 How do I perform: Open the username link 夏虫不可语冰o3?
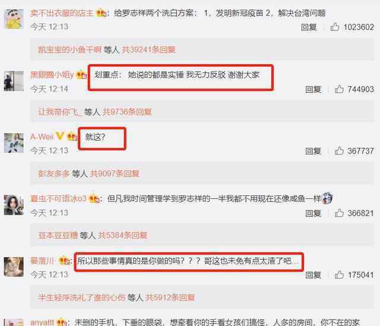pyautogui.click(x=58, y=198)
